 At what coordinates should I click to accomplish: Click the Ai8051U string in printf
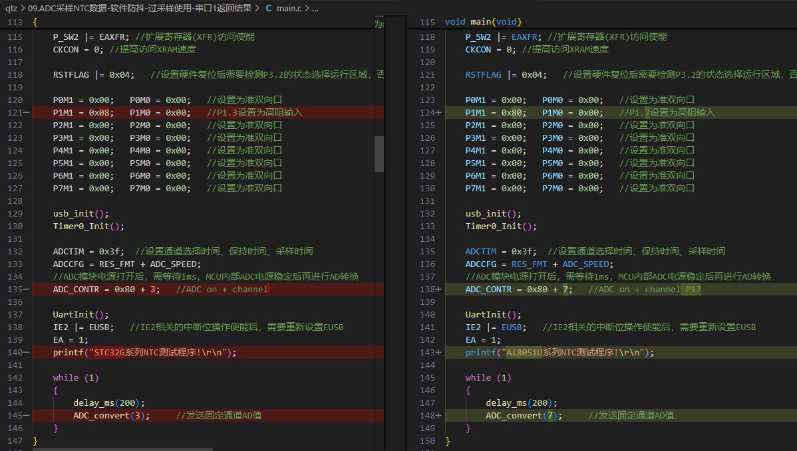tap(524, 353)
